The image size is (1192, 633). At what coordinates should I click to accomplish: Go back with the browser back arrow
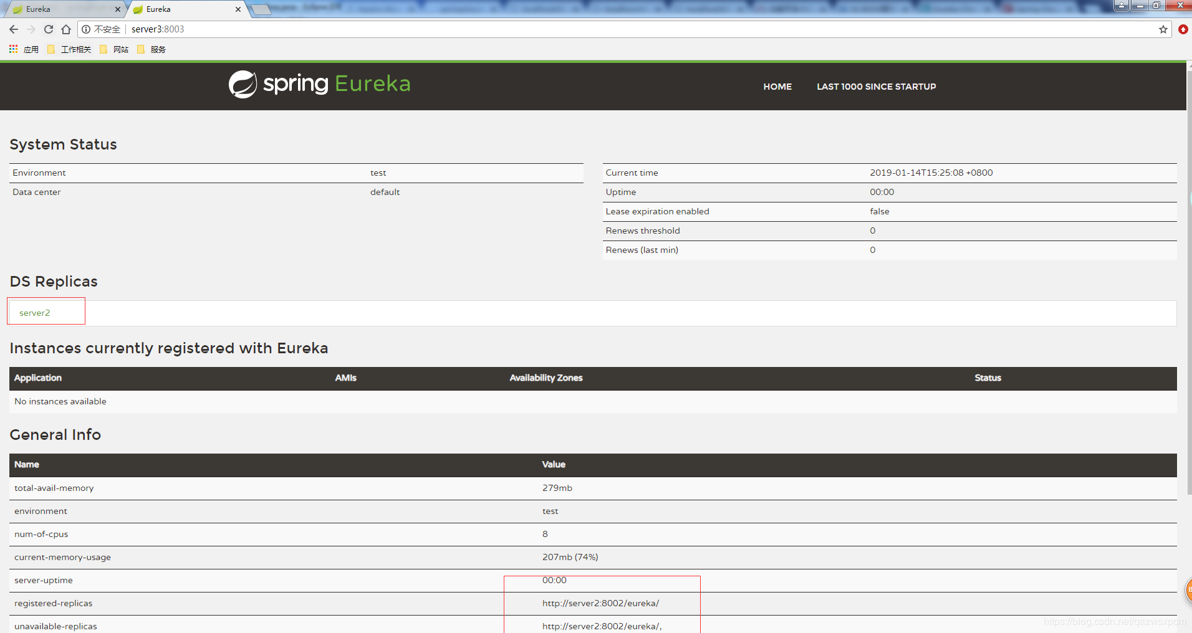(x=14, y=29)
